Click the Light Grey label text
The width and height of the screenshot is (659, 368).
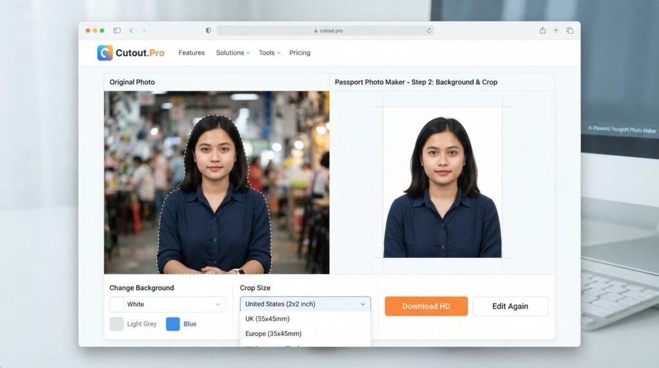pos(142,324)
